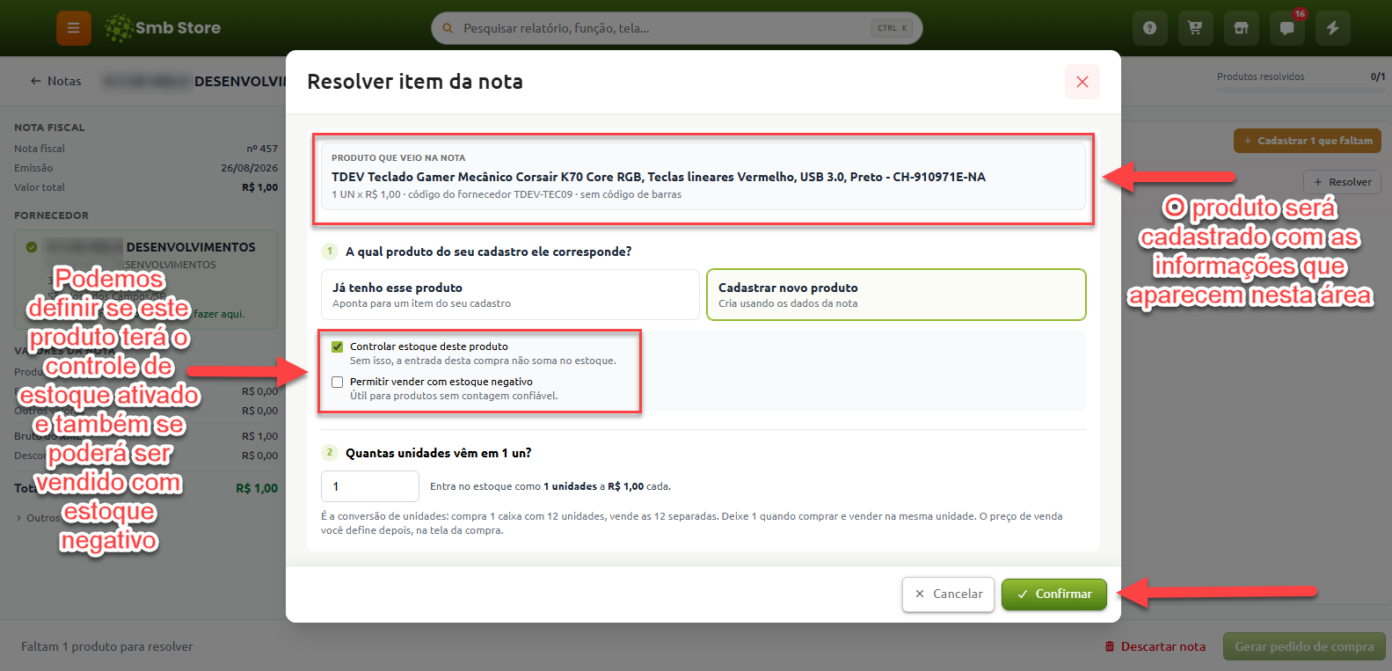Select the Cadastrar novo produto option
The image size is (1392, 671).
coord(896,295)
